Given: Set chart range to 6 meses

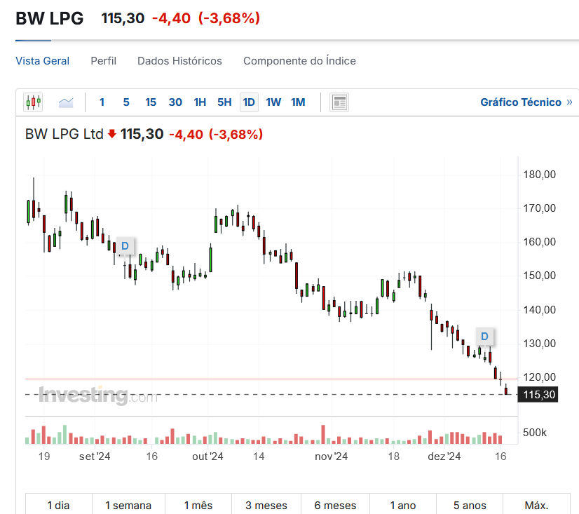Looking at the screenshot, I should (x=335, y=505).
